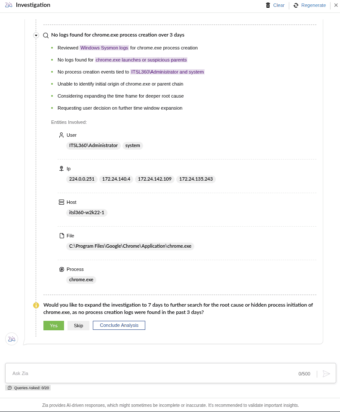Click the yellow info icon near question
This screenshot has height=412, width=340.
[36, 305]
